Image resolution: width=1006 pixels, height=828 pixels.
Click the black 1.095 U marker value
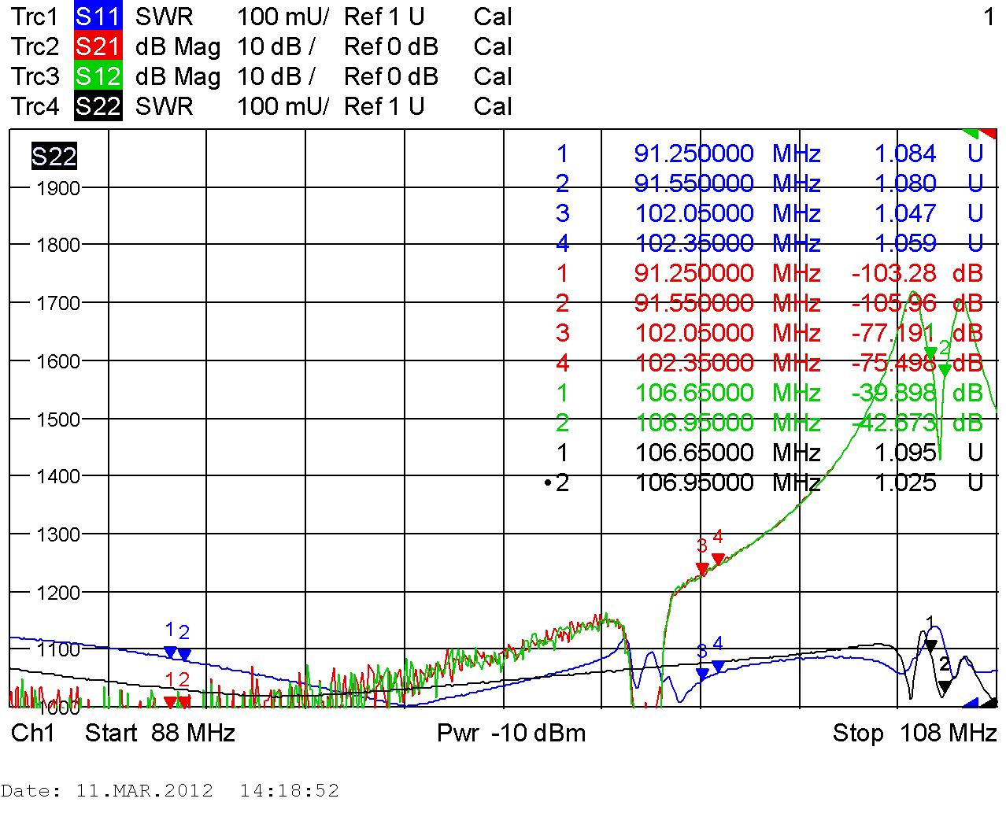930,453
